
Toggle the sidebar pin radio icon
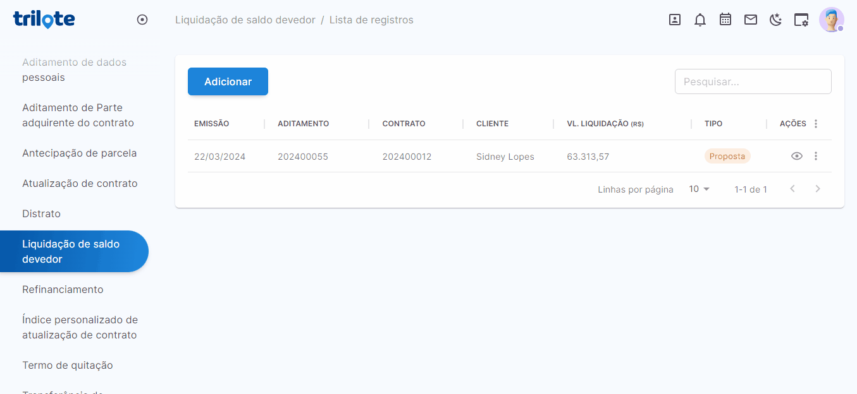(142, 20)
